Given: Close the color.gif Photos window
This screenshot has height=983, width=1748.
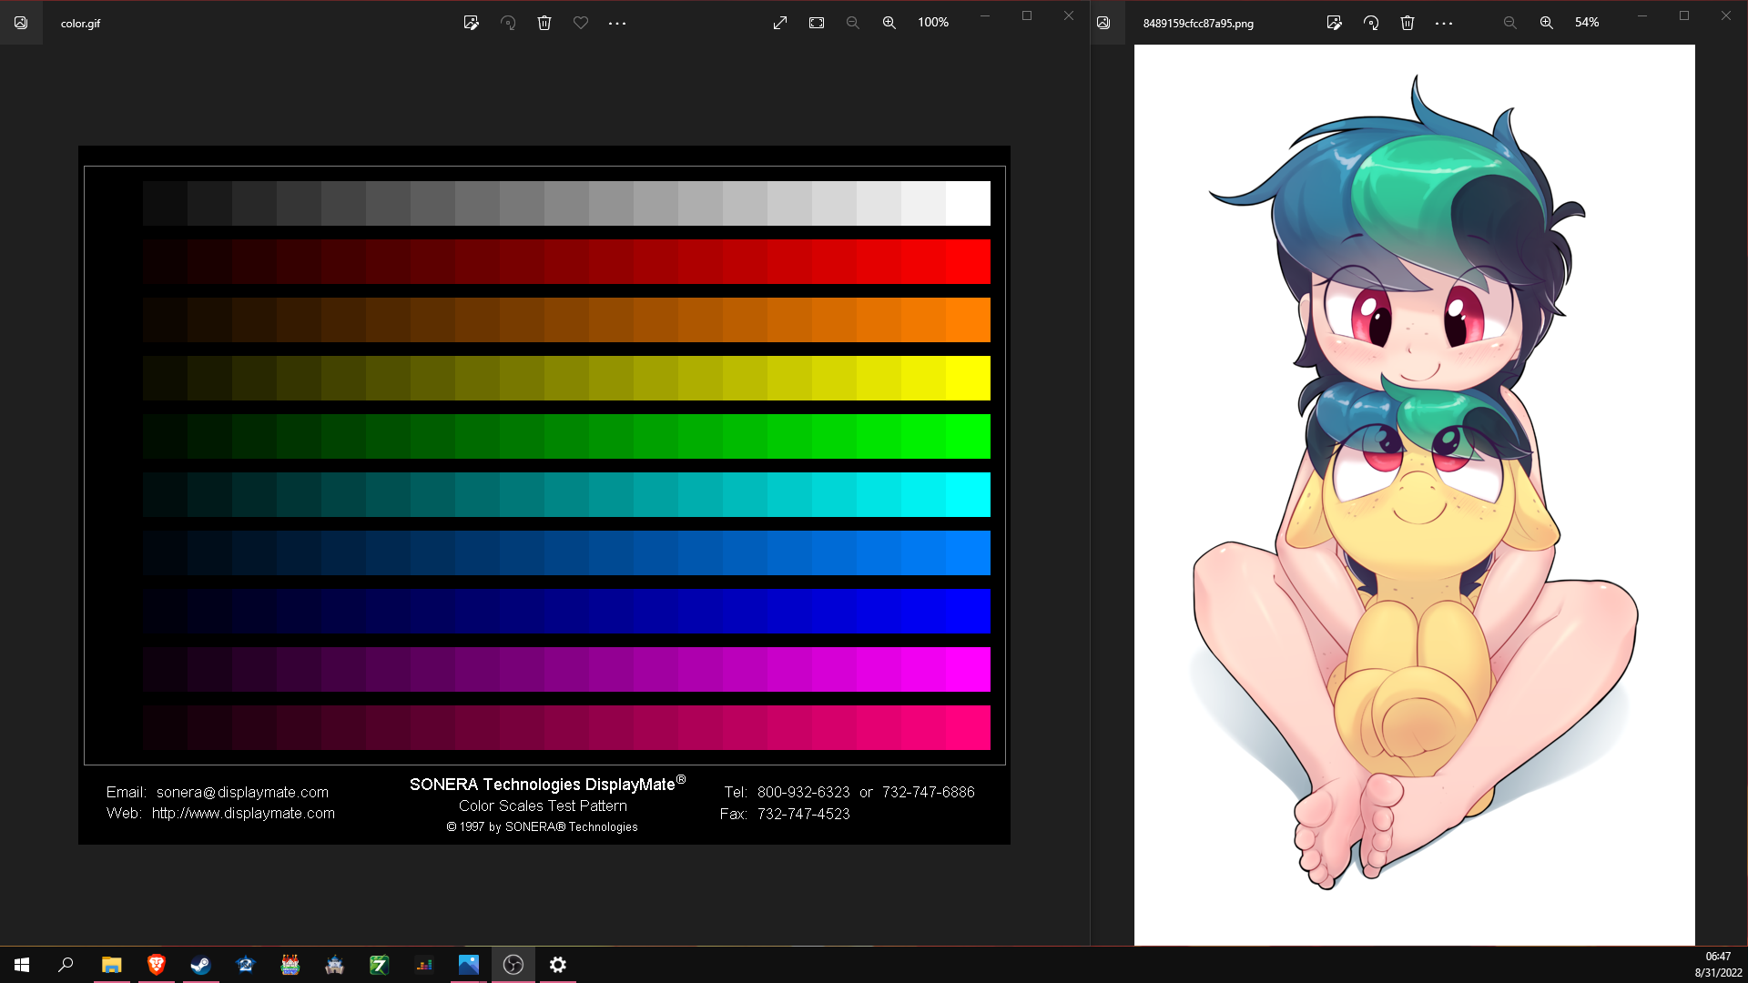Looking at the screenshot, I should (1069, 15).
